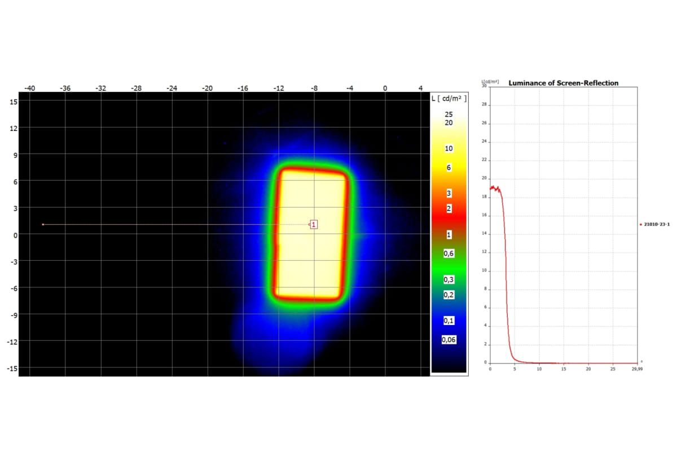
Task: Click the center of the bright screen reflection
Action: coord(311,234)
